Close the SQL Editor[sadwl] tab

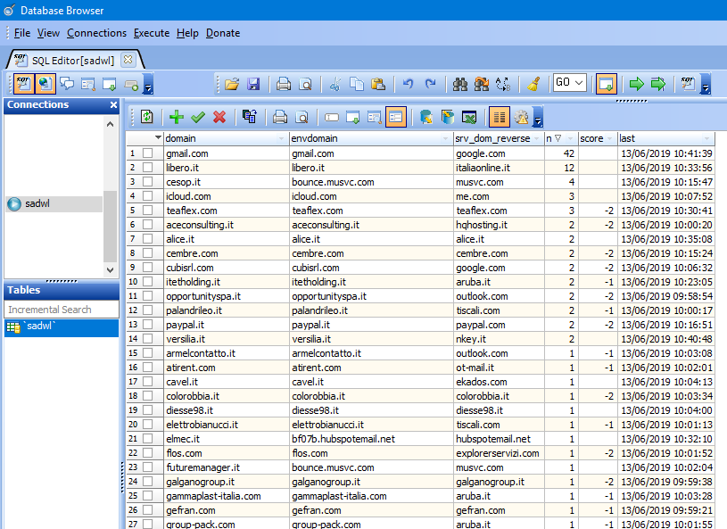point(128,60)
